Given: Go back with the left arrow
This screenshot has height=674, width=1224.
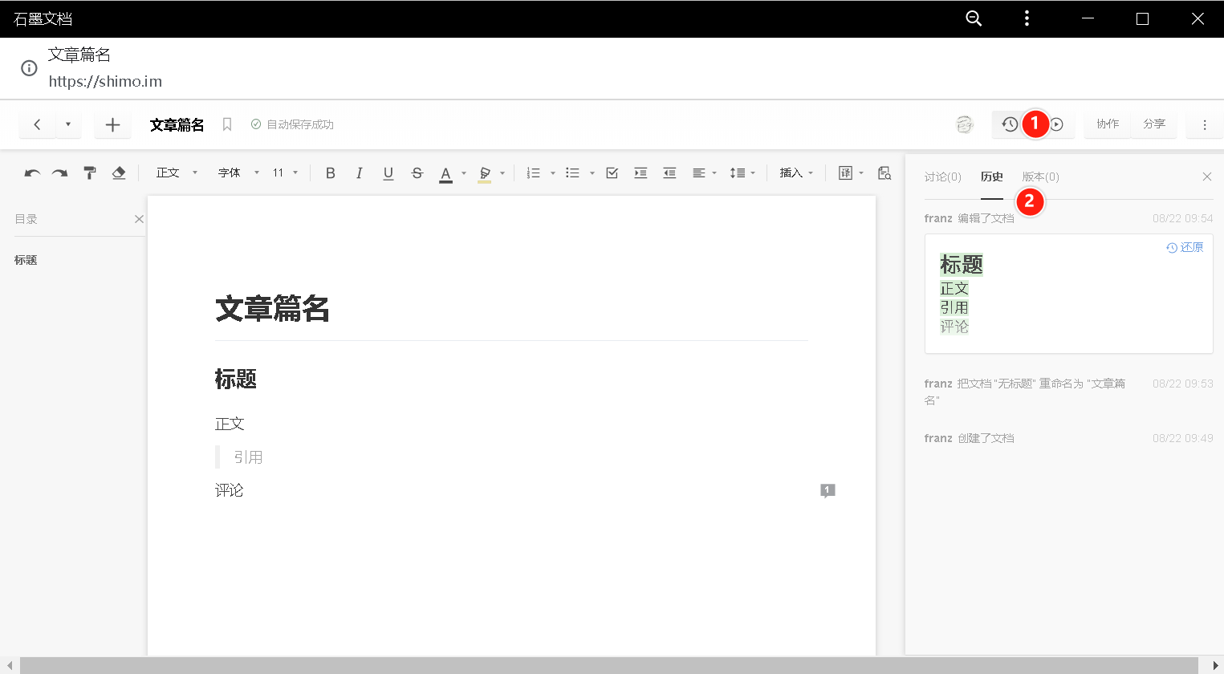Looking at the screenshot, I should point(37,124).
